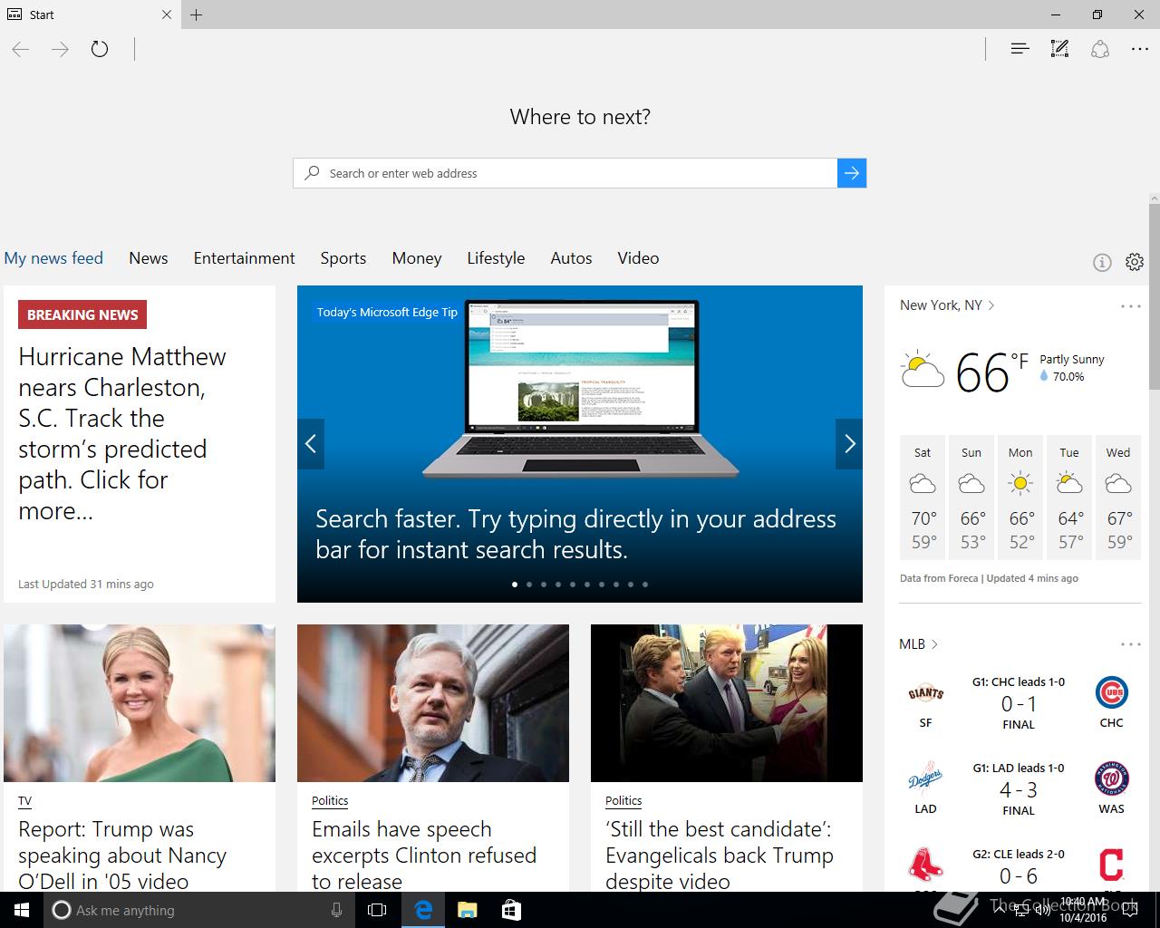
Task: Switch to the News tab
Action: (149, 258)
